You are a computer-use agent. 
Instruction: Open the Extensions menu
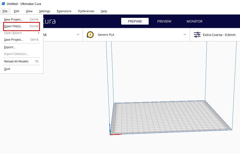click(64, 11)
